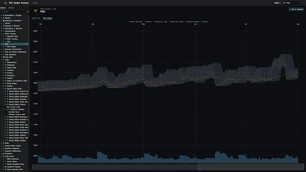The width and height of the screenshot is (306, 172).
Task: Collapse the Ships category arrow
Action: coord(1,60)
